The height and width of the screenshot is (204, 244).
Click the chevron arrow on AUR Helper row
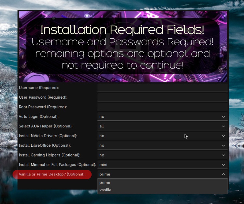[223, 126]
